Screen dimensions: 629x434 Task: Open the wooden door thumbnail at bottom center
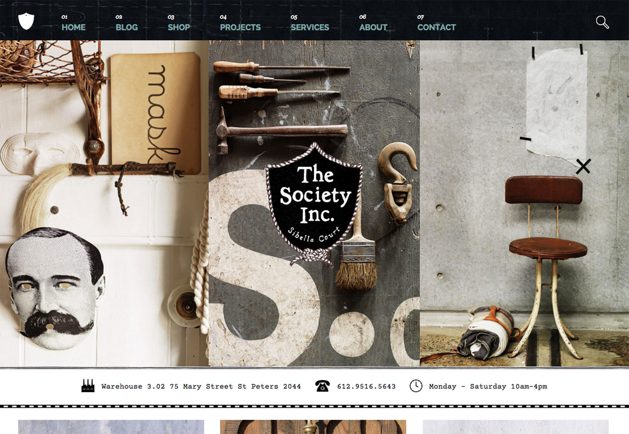click(313, 427)
